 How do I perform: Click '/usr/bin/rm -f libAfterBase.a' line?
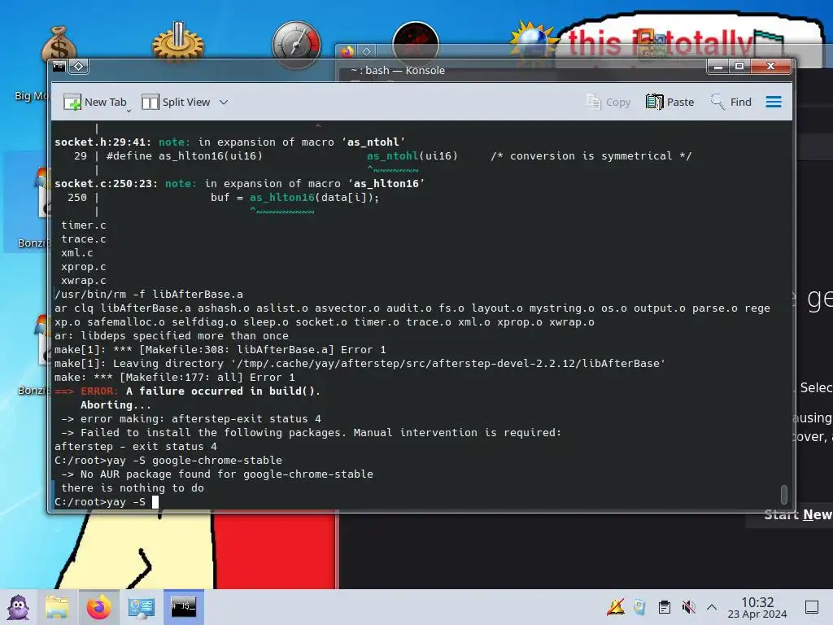(149, 295)
